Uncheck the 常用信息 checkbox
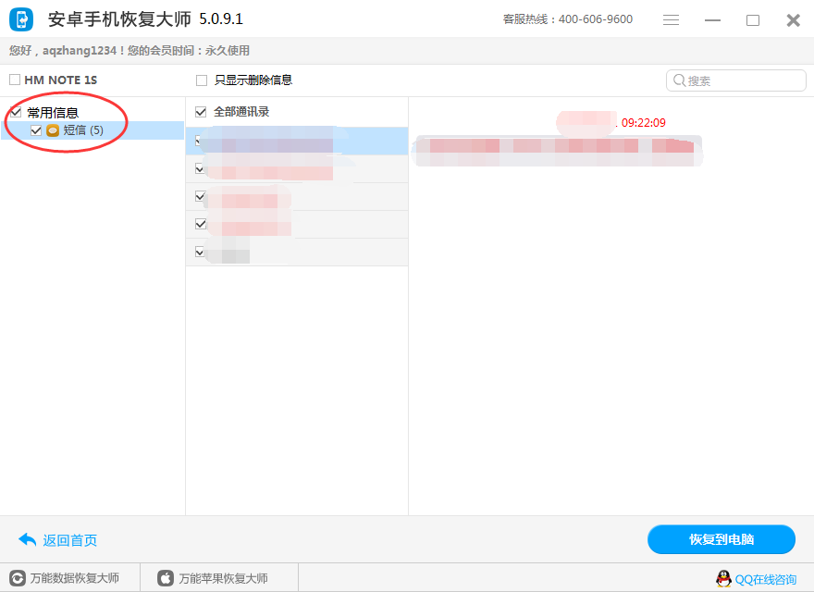This screenshot has width=814, height=592. point(16,112)
